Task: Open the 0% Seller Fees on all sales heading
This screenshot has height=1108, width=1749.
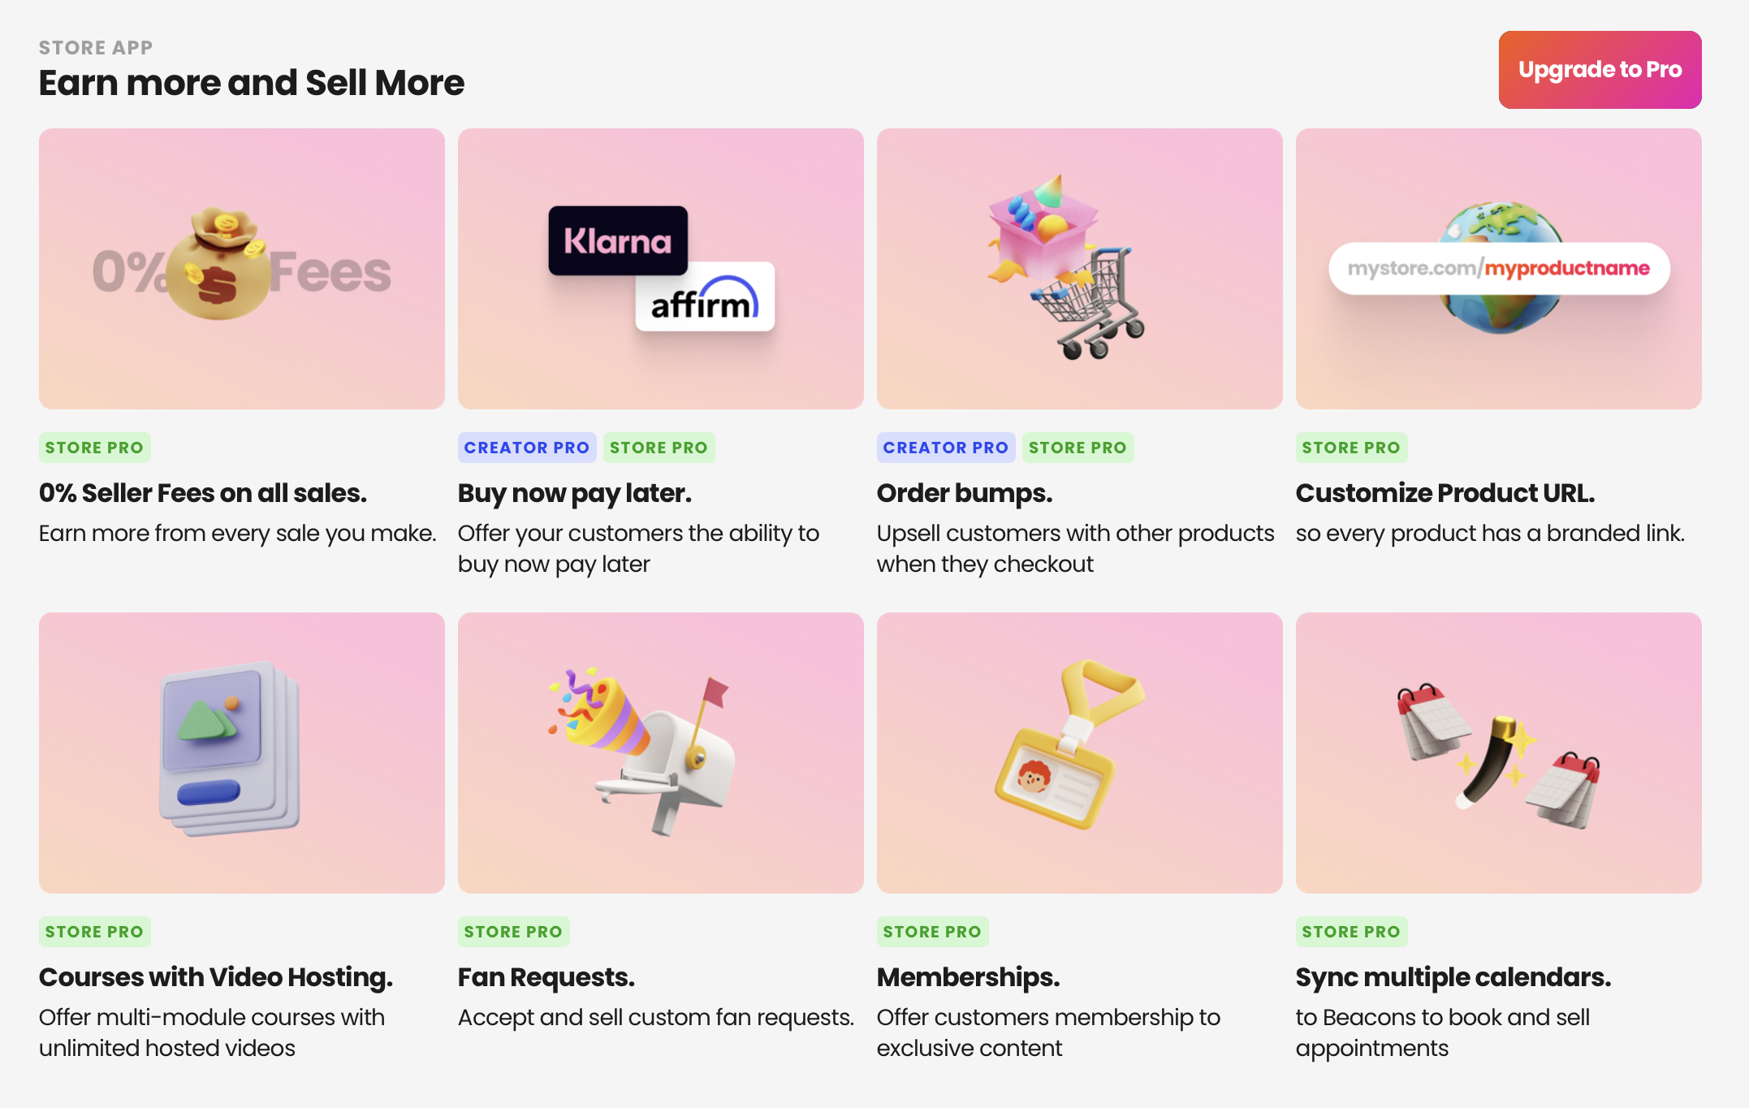Action: [x=203, y=493]
